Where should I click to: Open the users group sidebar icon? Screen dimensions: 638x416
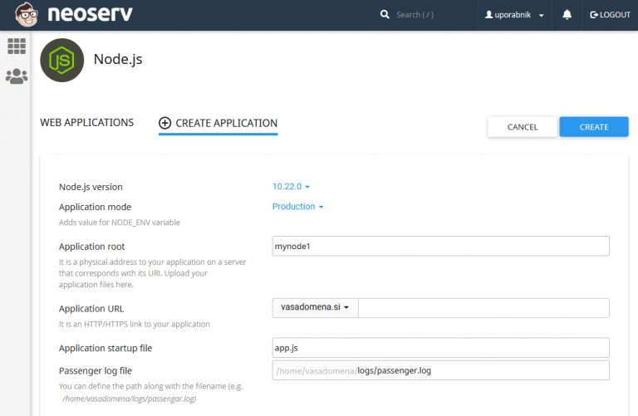[x=17, y=76]
